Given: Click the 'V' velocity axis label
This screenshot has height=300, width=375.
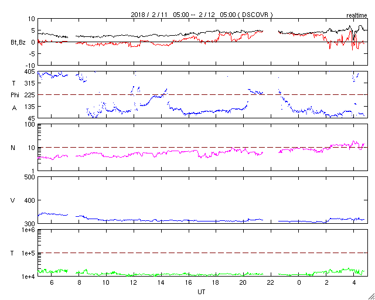Looking at the screenshot, I should 13,200.
